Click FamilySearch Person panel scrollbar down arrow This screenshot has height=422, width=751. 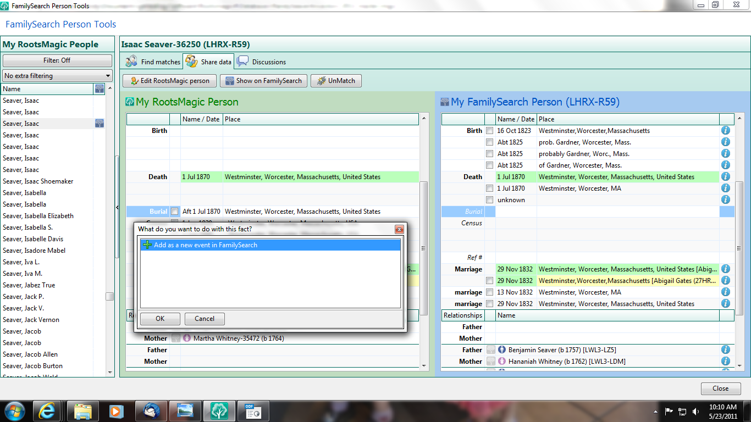[x=739, y=366]
